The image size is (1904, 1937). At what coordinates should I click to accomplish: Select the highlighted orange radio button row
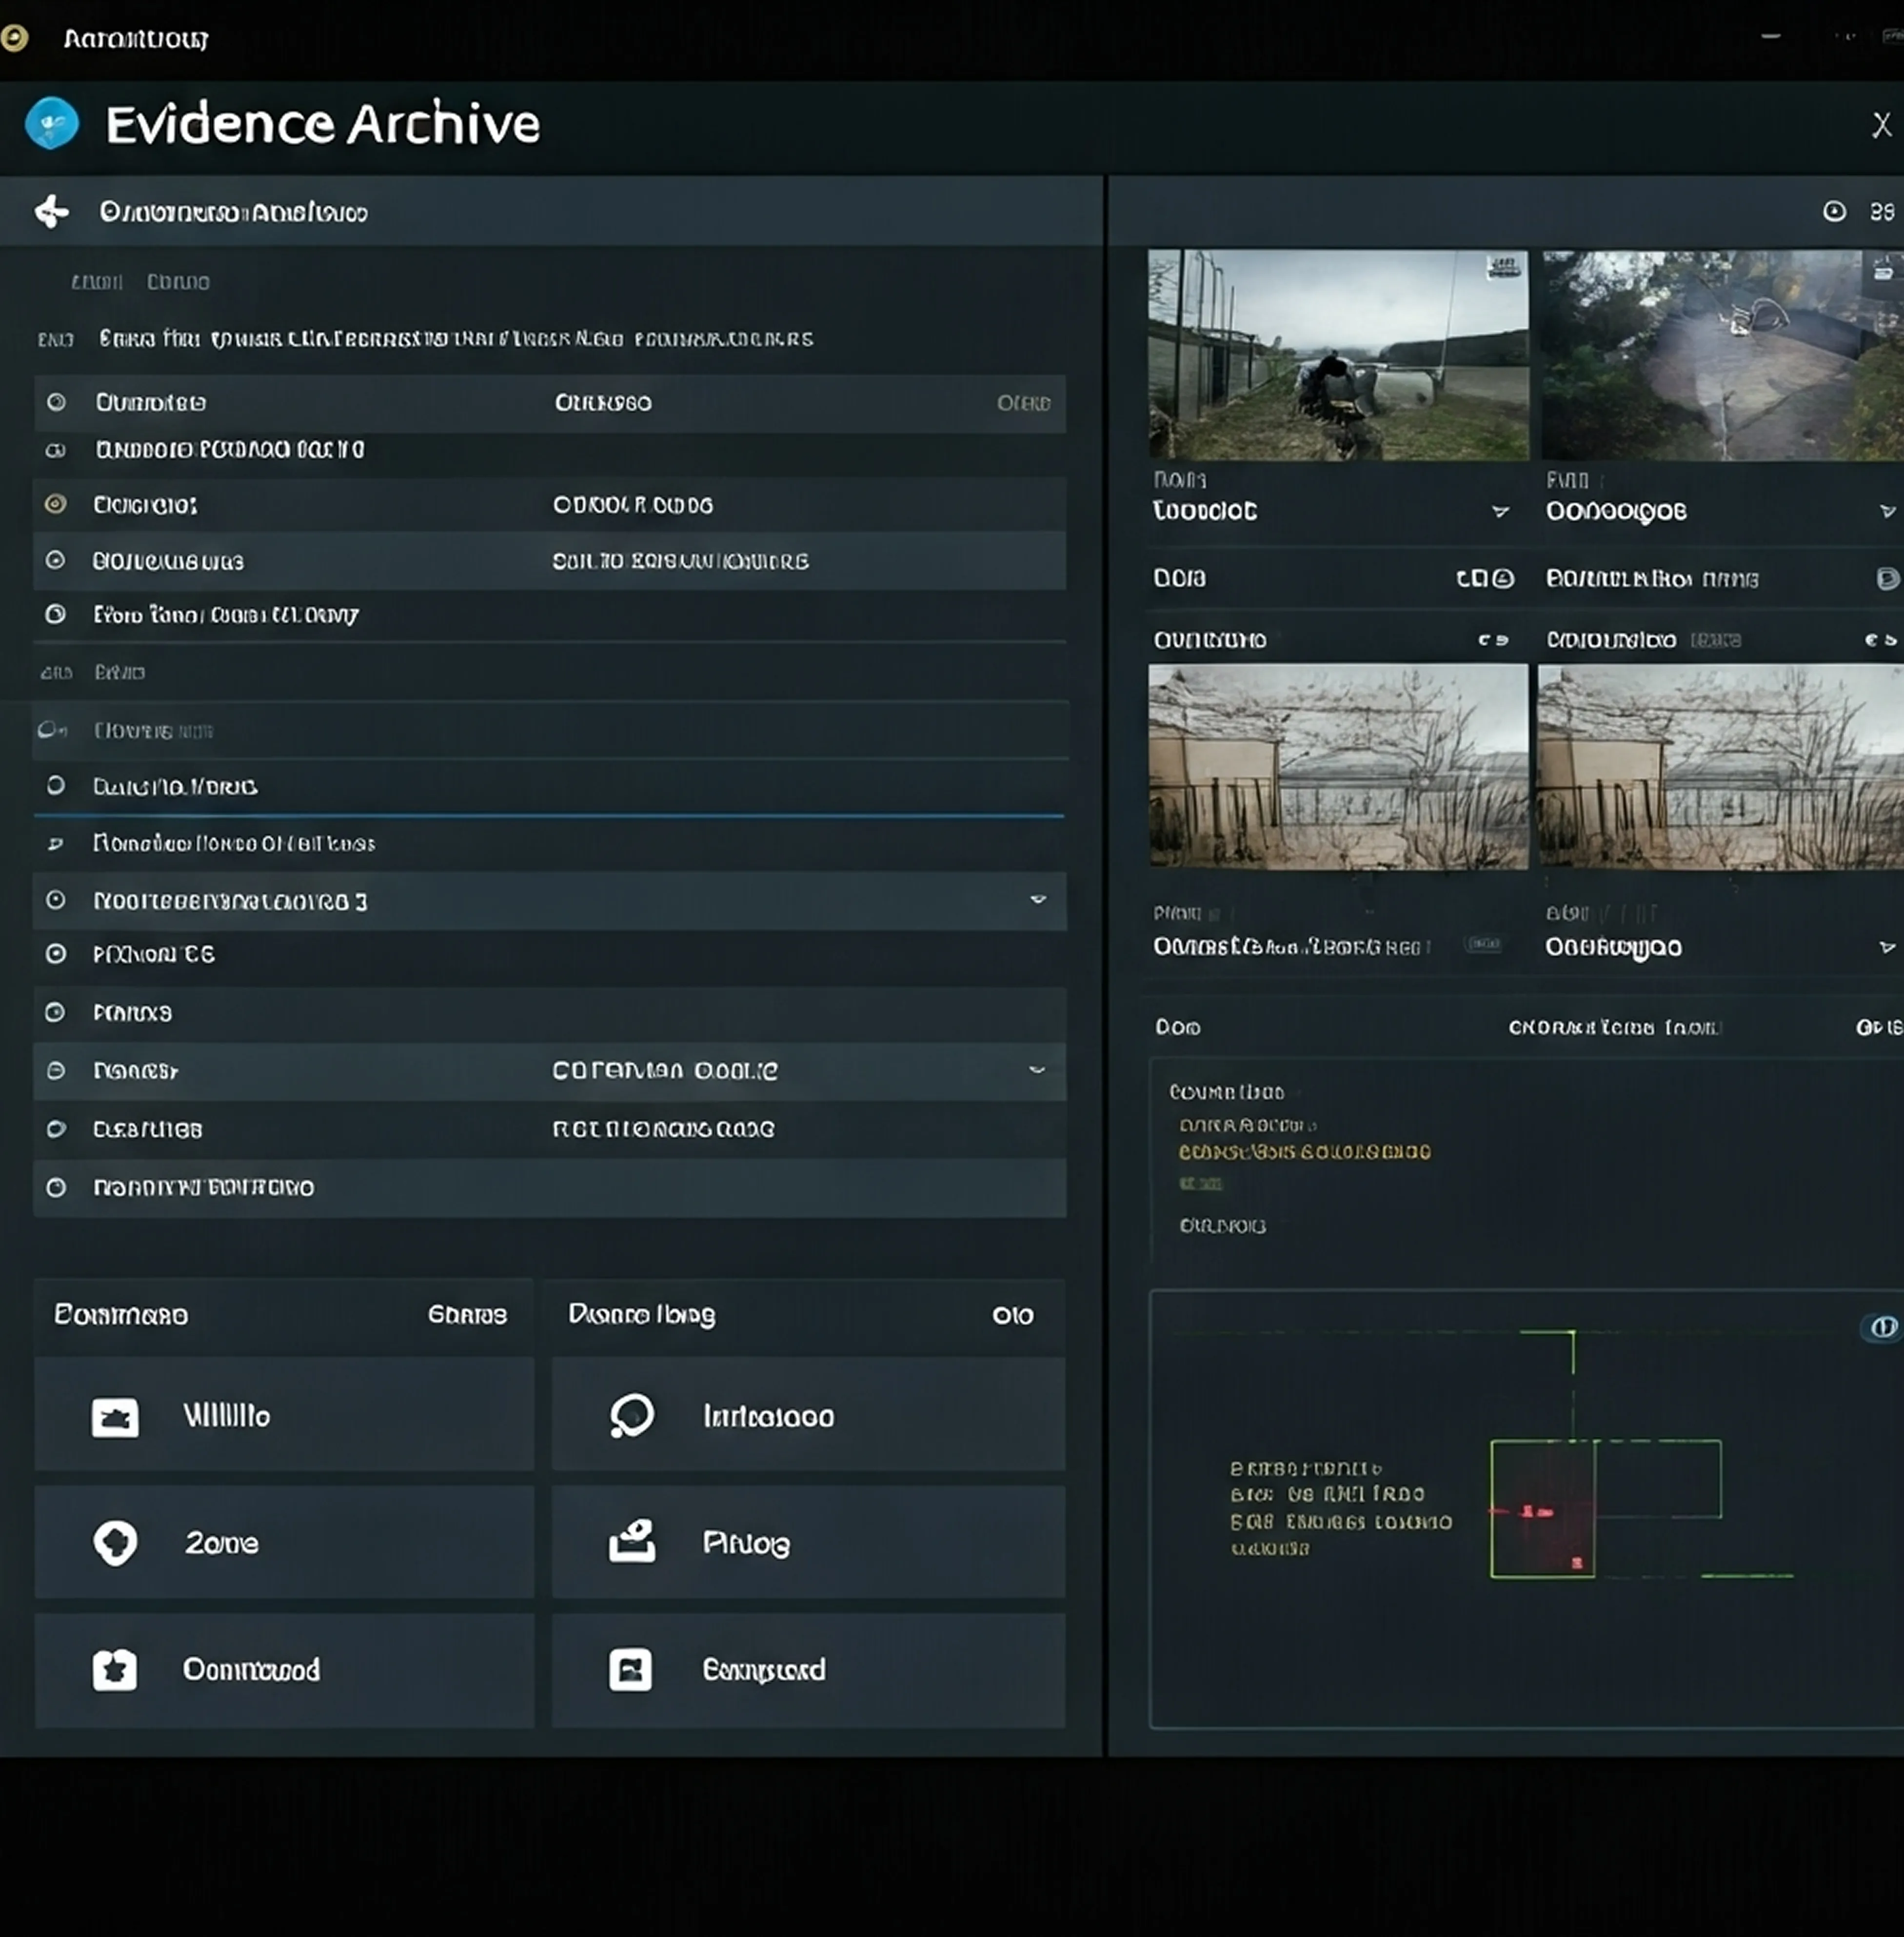click(x=56, y=504)
